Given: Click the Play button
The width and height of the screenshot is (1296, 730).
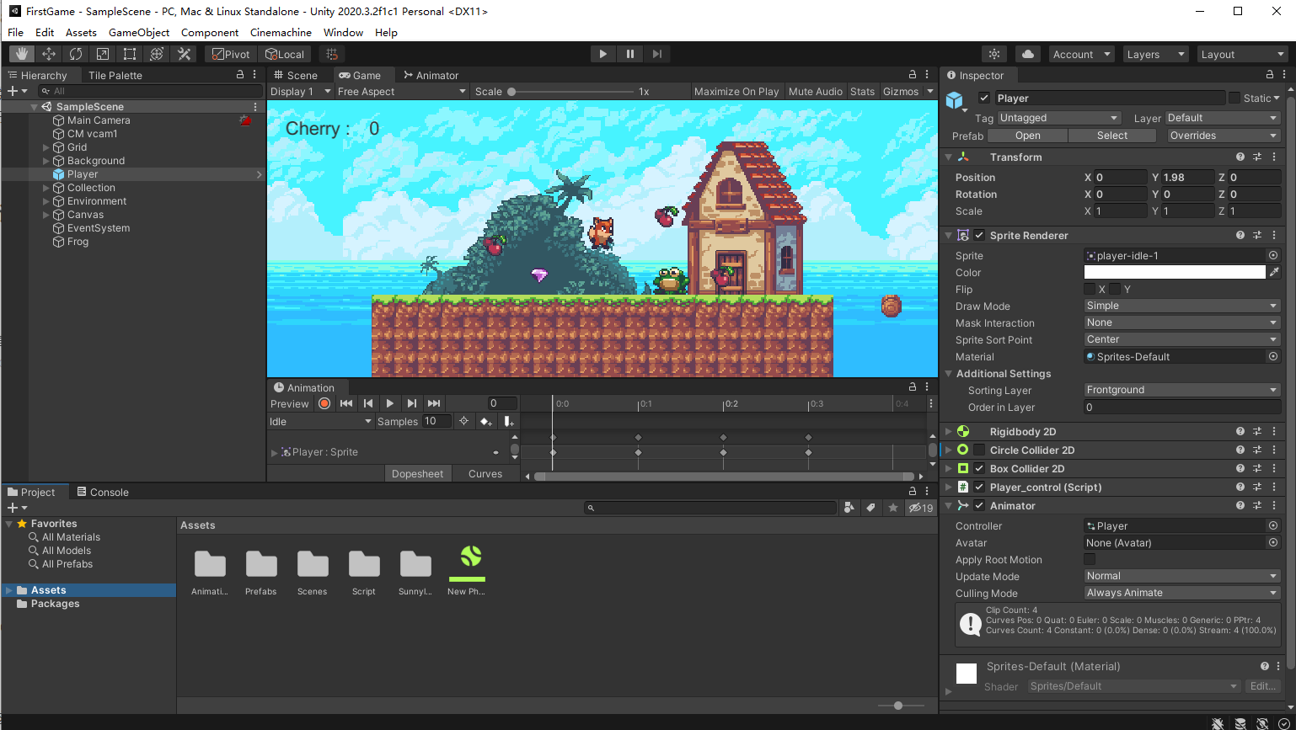Looking at the screenshot, I should [x=602, y=54].
